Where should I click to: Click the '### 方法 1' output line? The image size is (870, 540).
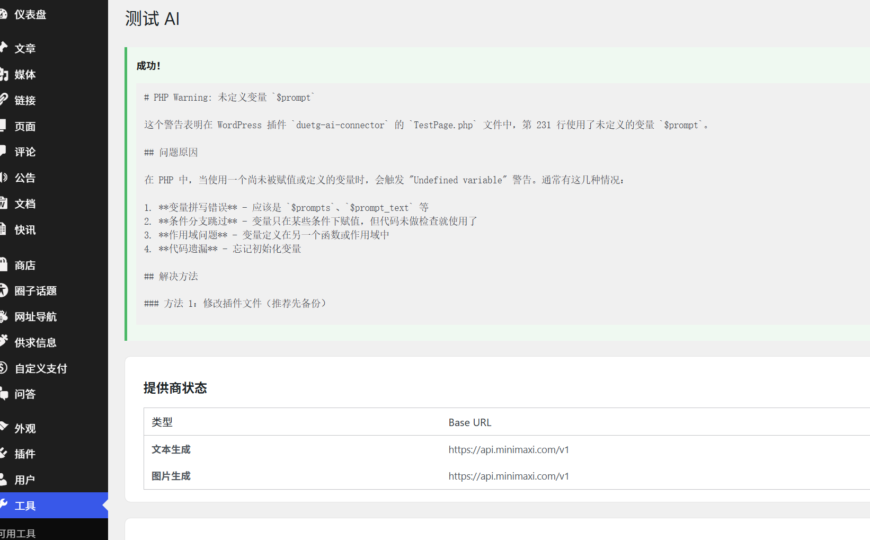tap(237, 304)
